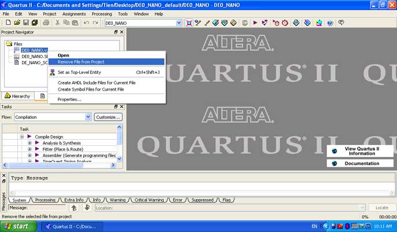Start compilation with the purple play icon
The height and width of the screenshot is (232, 397).
click(255, 23)
